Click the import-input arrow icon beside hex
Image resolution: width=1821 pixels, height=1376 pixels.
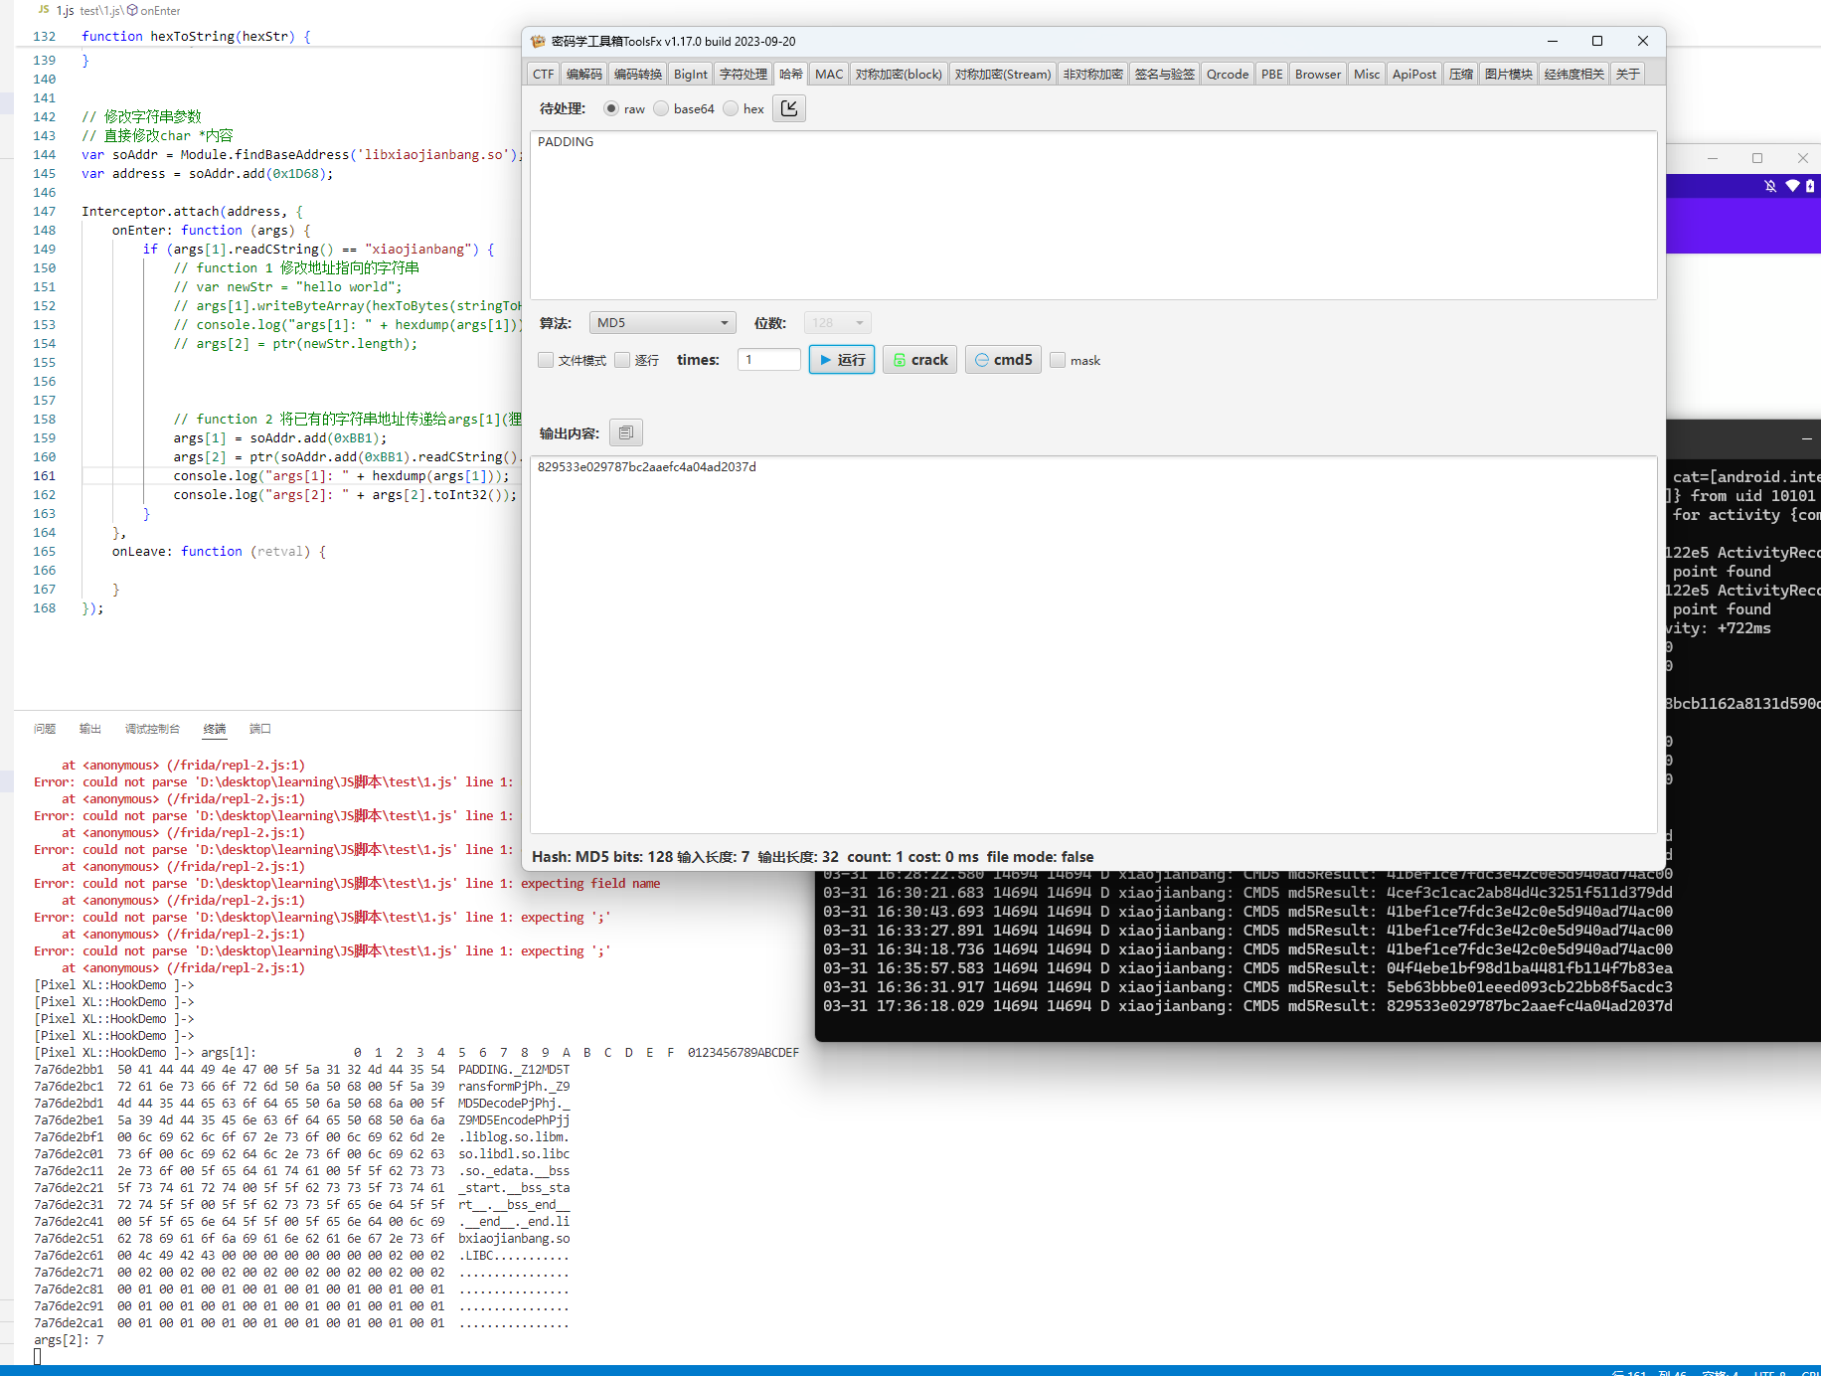[x=788, y=108]
